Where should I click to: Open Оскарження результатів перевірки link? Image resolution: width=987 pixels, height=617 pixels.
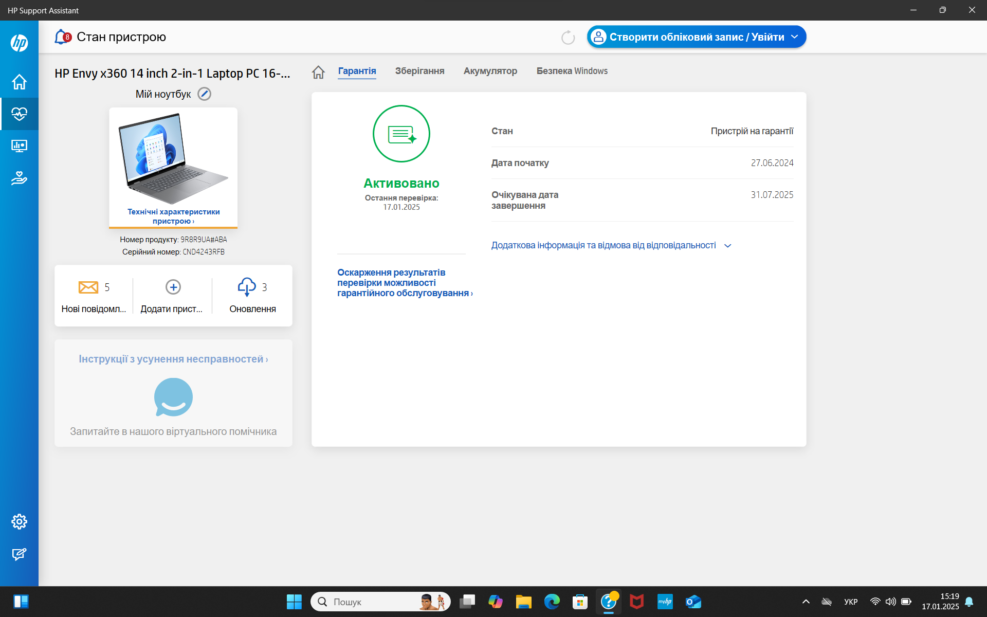(405, 283)
